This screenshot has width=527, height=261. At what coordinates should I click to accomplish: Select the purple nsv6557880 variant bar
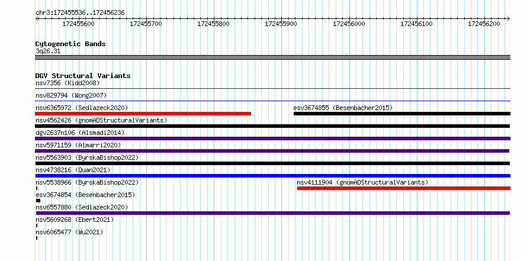click(x=273, y=213)
